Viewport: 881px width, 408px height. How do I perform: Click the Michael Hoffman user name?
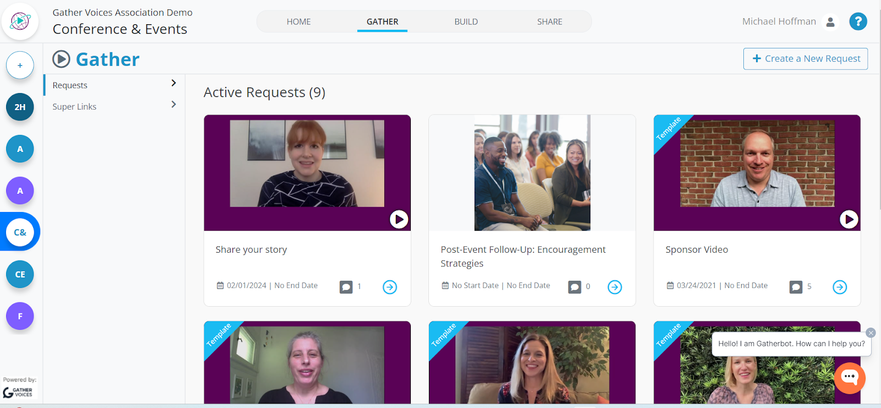[779, 21]
